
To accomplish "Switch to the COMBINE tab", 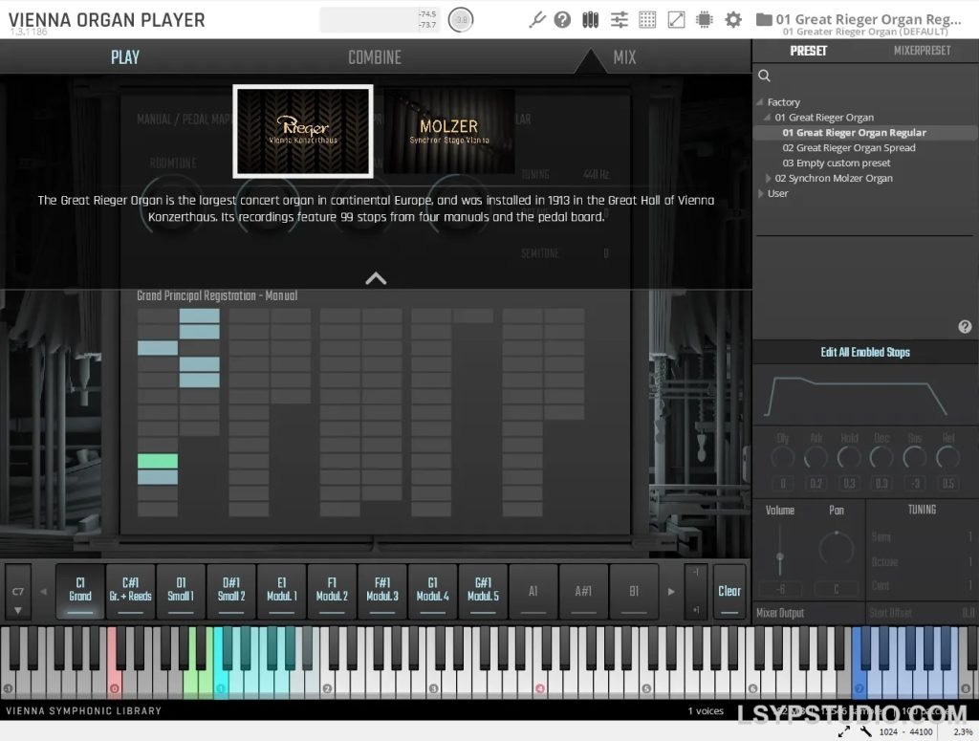I will pos(373,56).
